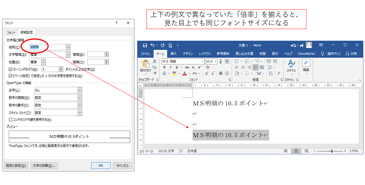Image resolution: width=365 pixels, height=185 pixels.
Task: Open the 数字の間隔 dropdown
Action: pyautogui.click(x=80, y=98)
